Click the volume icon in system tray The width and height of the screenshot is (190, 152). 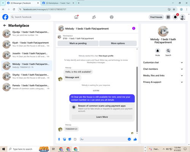pos(167,149)
